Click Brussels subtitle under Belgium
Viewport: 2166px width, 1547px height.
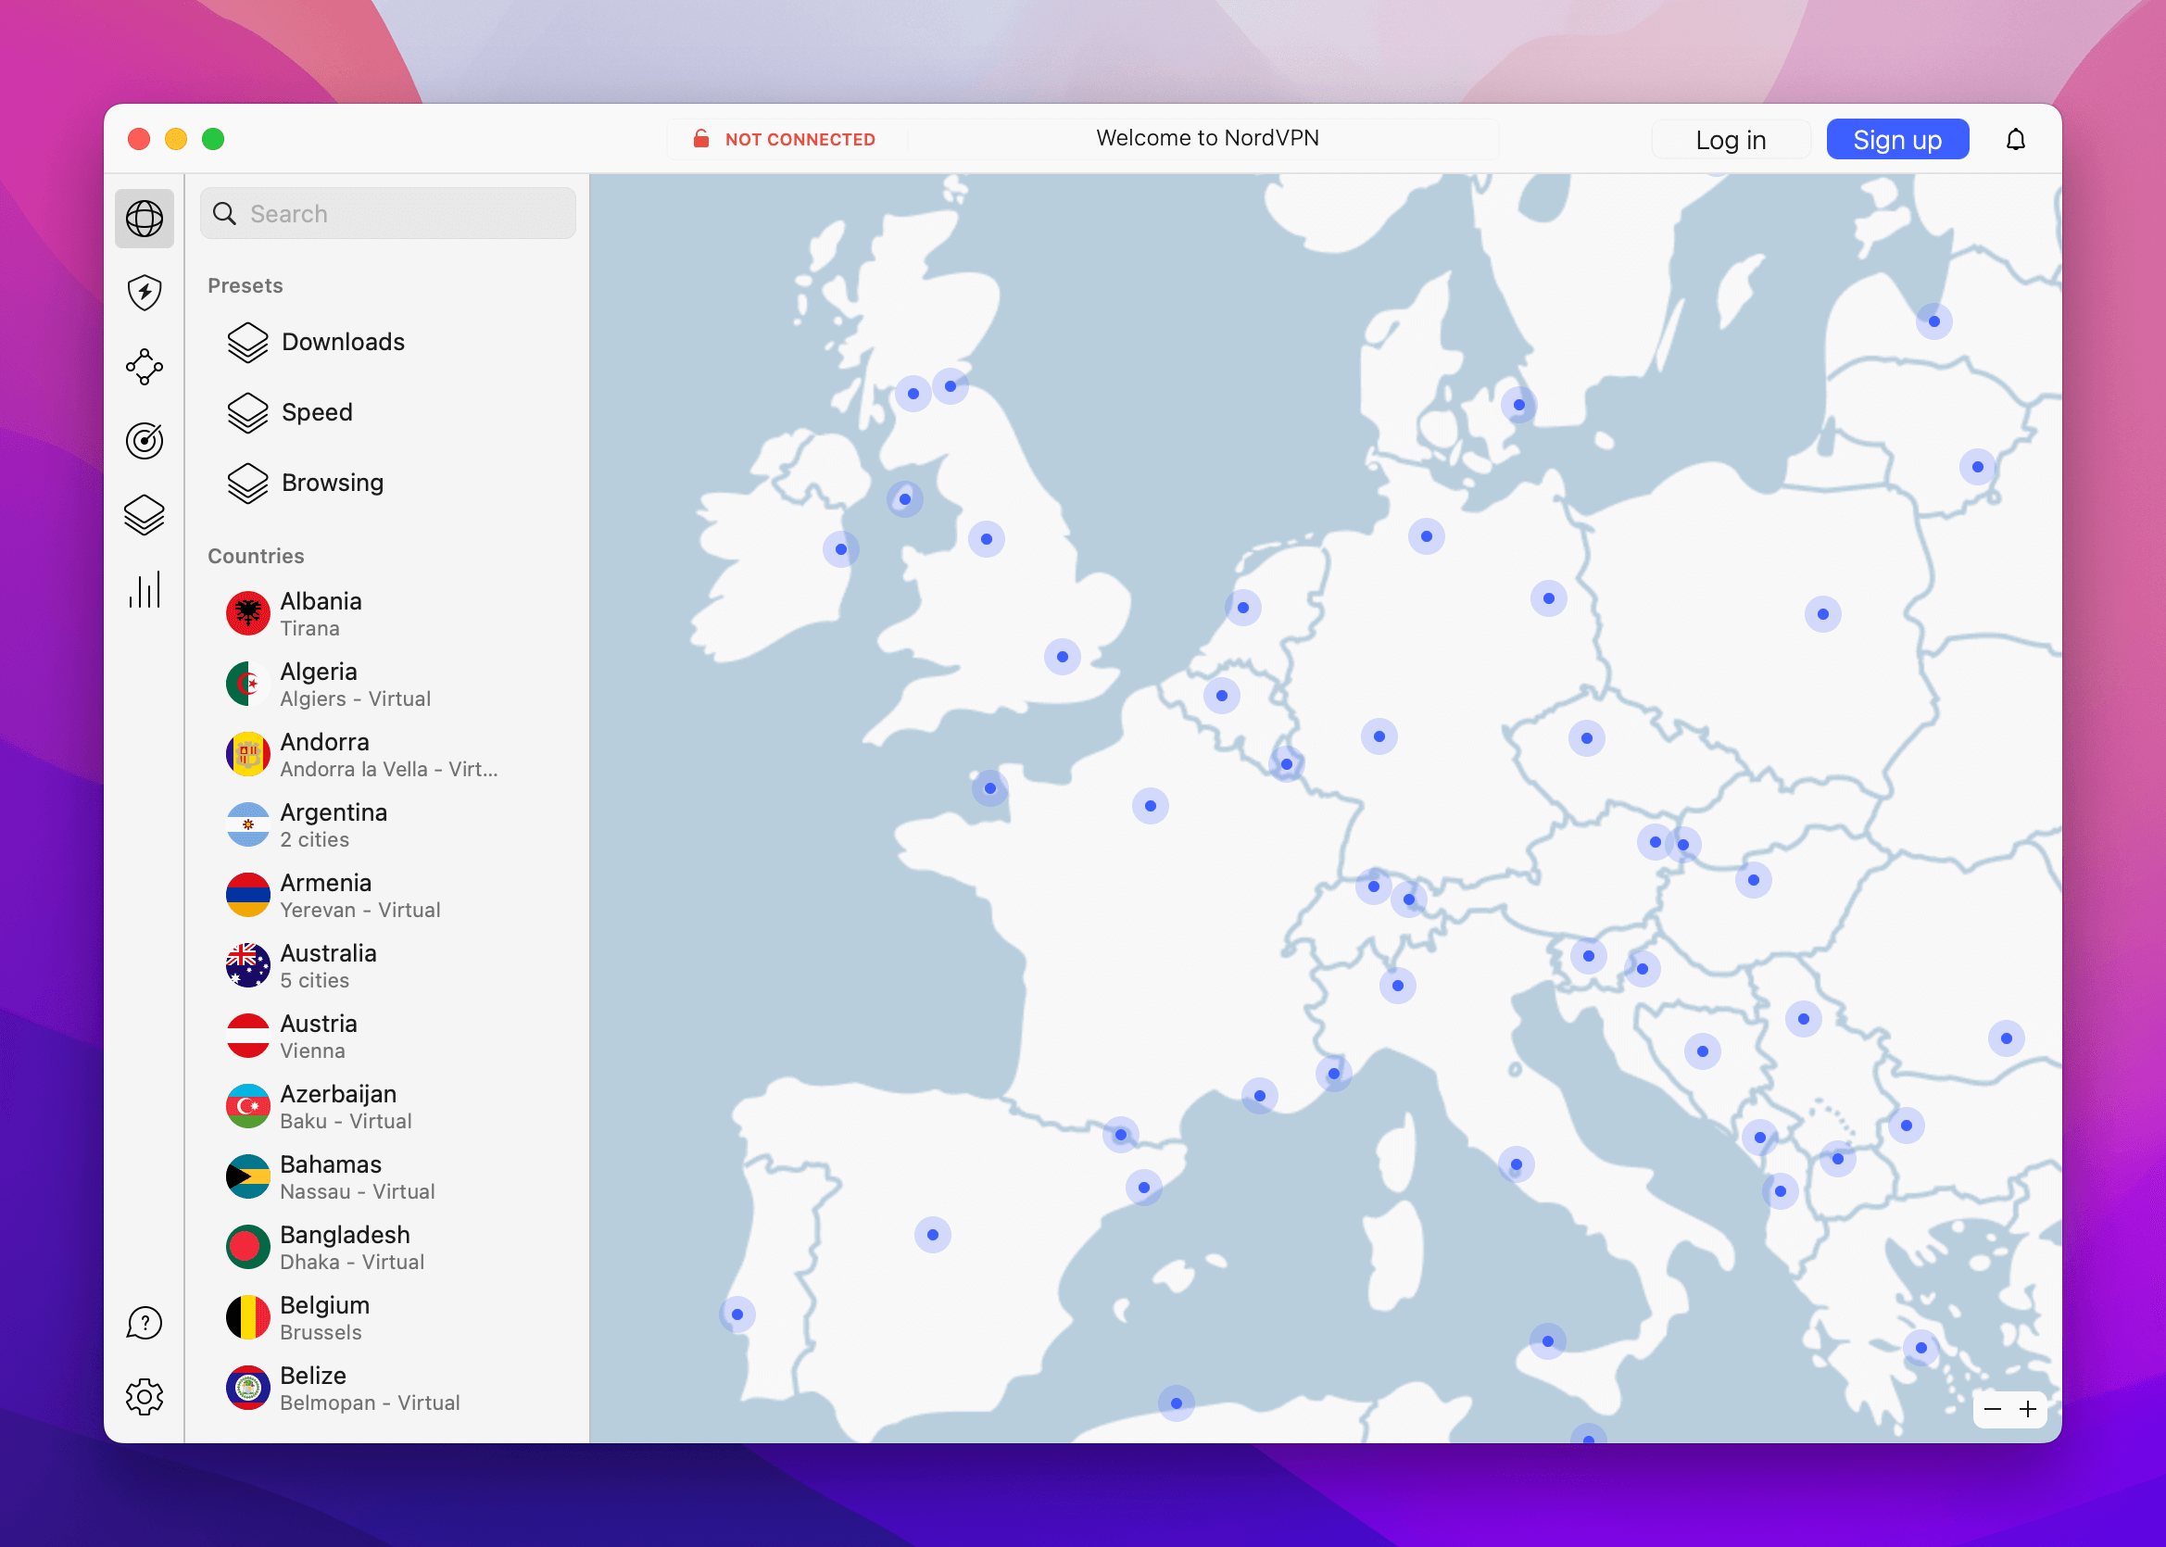coord(321,1334)
